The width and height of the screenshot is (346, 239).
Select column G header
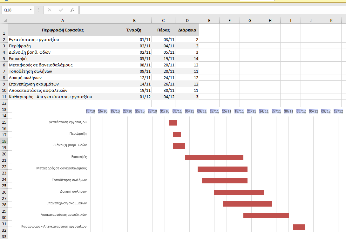pos(250,21)
